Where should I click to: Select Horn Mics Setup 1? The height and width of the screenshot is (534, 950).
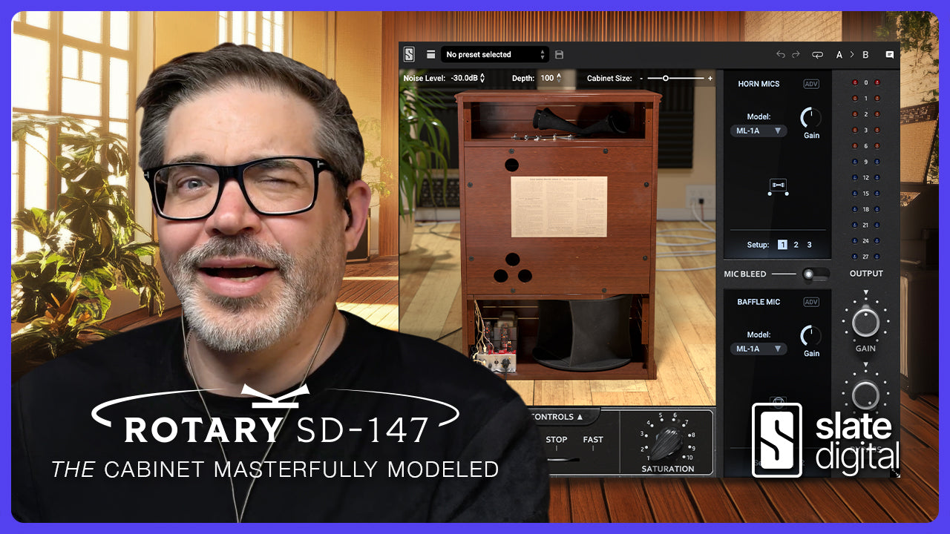coord(782,245)
